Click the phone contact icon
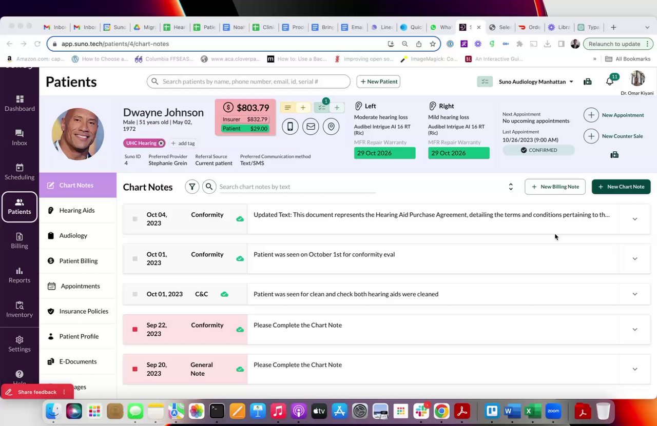Screen dimensions: 657x426 [x=290, y=127]
